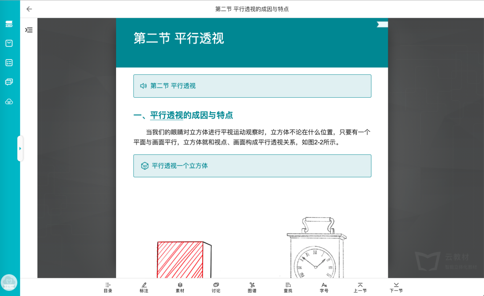Open the chat messages icon in the sidebar
The image size is (484, 296).
[x=9, y=82]
